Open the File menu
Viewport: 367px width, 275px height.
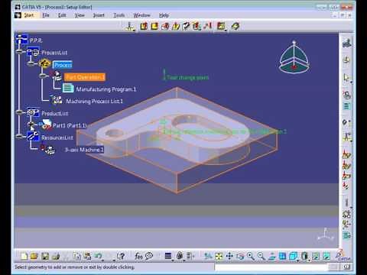(x=45, y=15)
